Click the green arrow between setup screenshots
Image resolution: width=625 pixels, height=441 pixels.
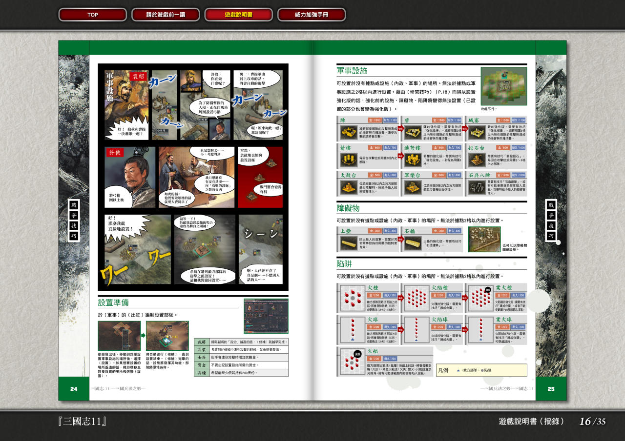click(143, 336)
